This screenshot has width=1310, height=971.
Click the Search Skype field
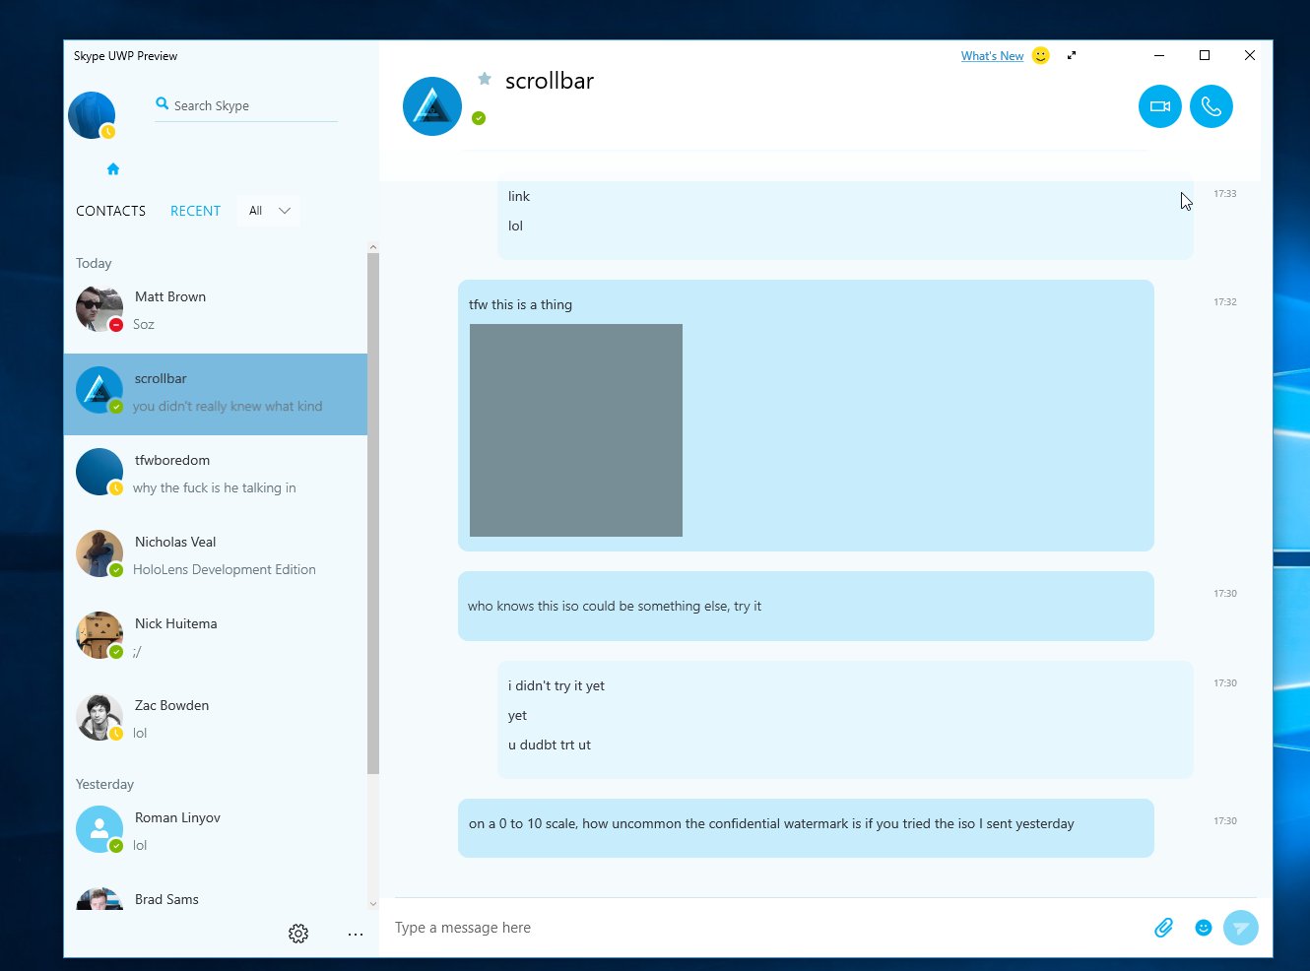click(246, 105)
